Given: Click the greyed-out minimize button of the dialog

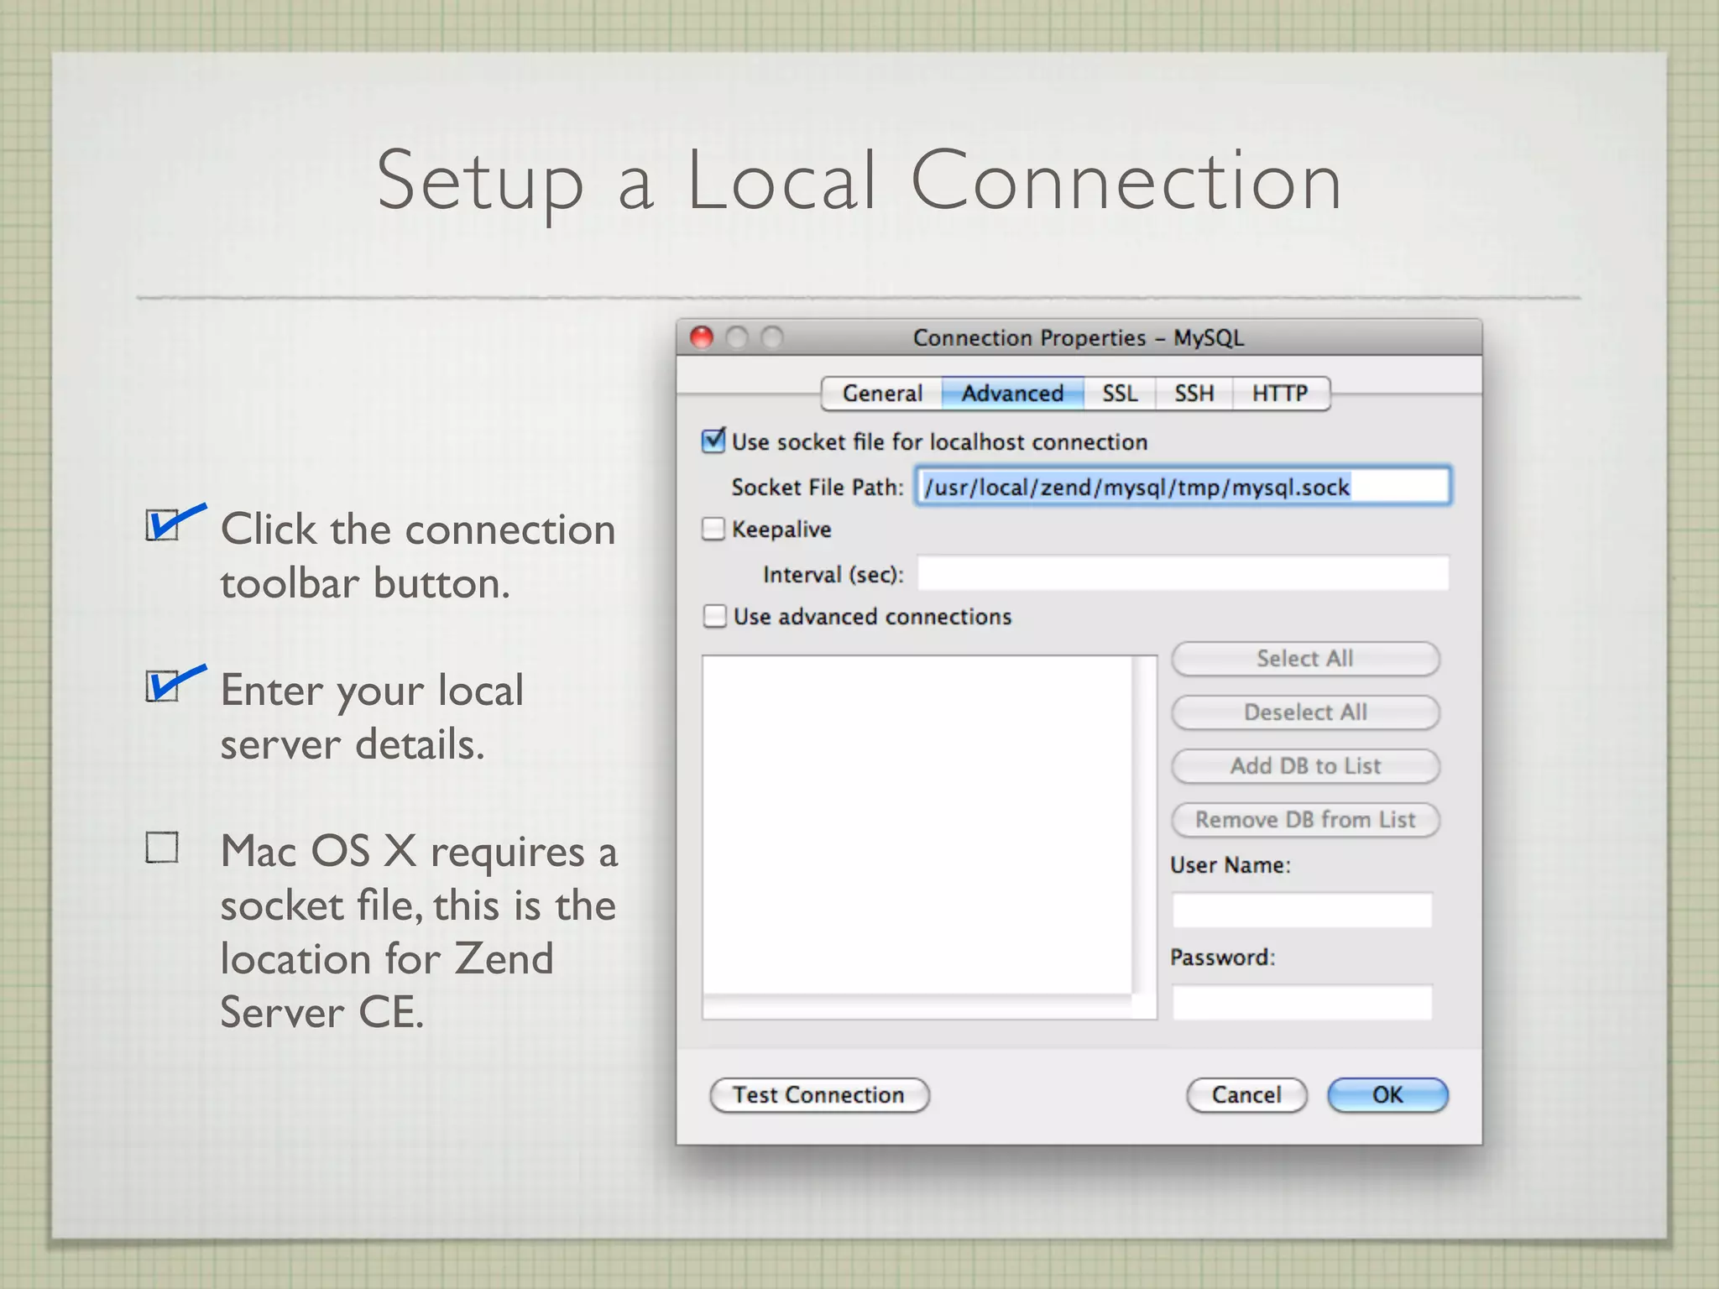Looking at the screenshot, I should (x=737, y=337).
